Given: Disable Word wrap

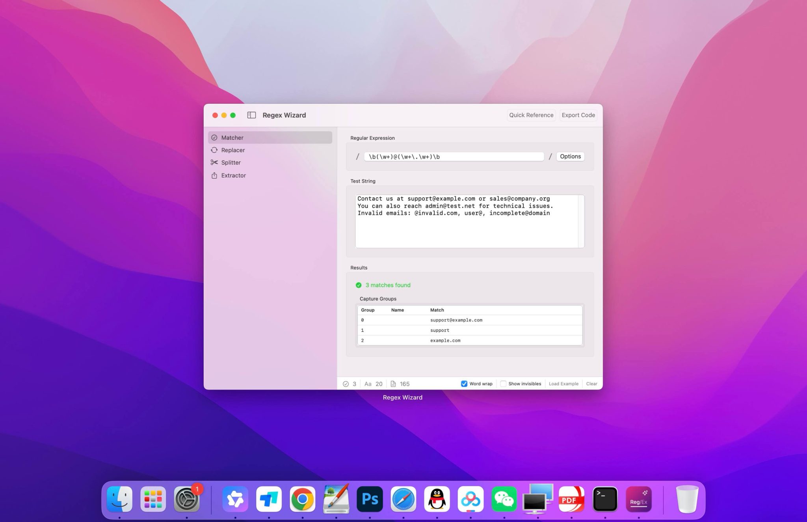Looking at the screenshot, I should pos(464,383).
